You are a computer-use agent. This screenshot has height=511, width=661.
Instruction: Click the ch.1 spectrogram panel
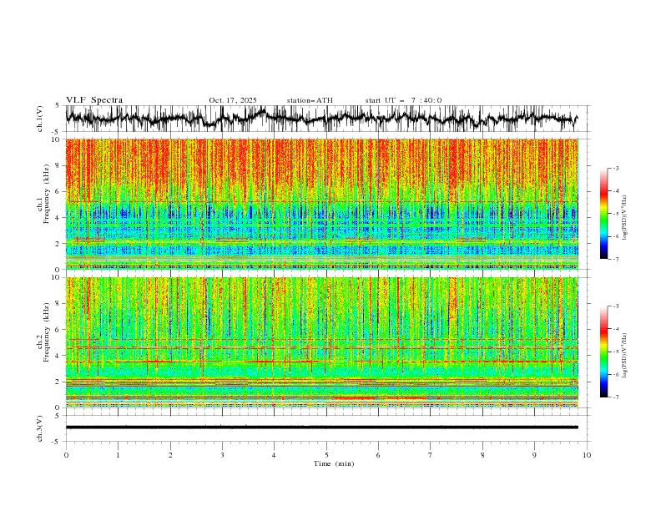coord(322,204)
